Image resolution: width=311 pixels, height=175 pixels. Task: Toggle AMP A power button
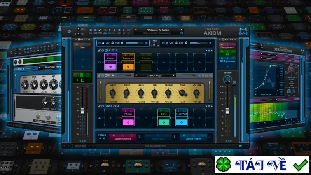pos(103,75)
